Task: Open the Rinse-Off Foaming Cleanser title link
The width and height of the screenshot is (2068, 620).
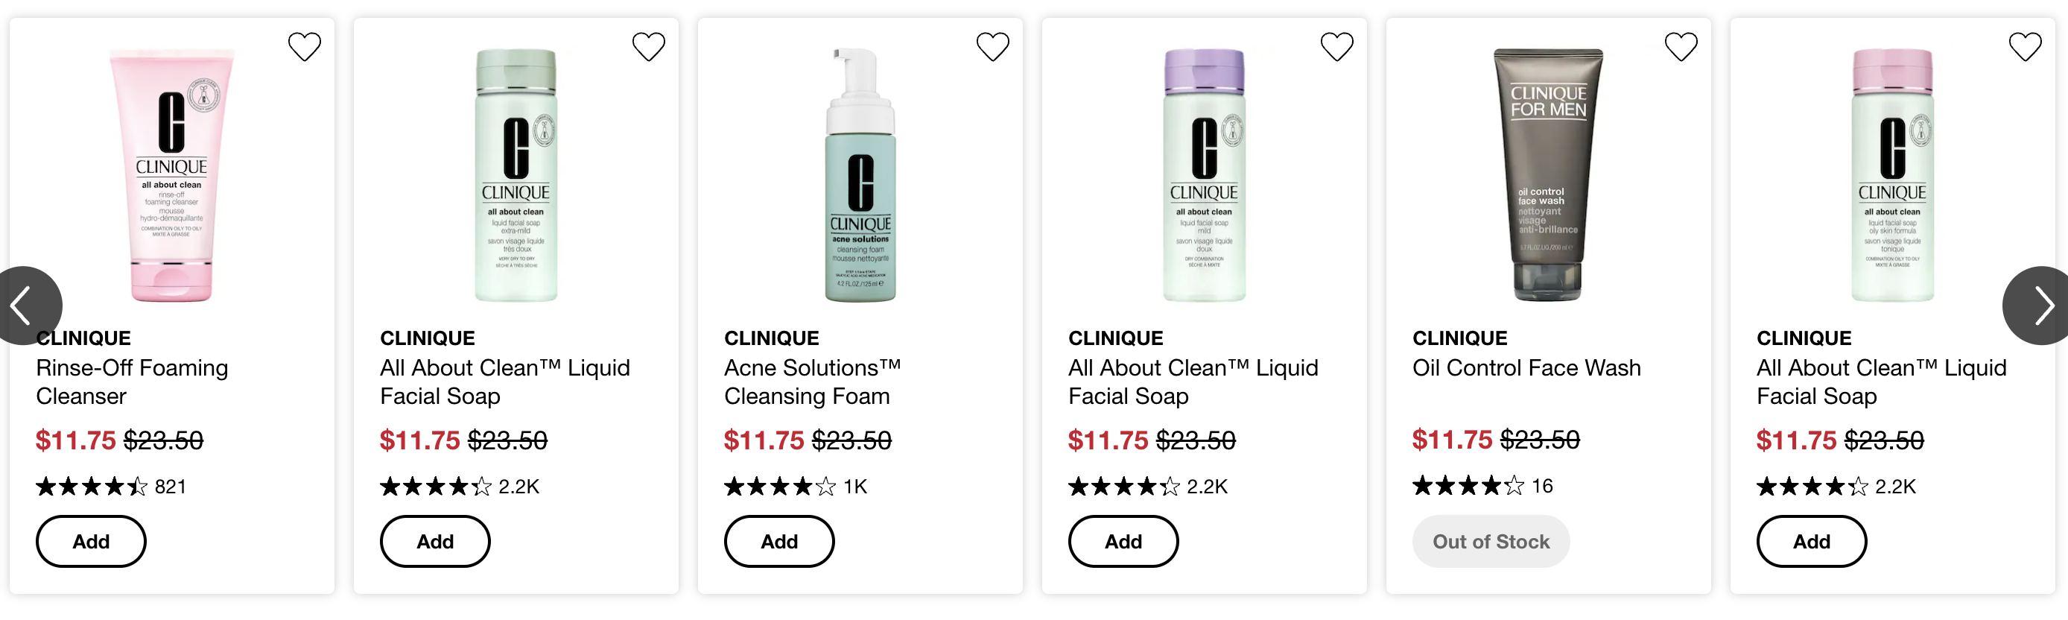Action: 132,382
